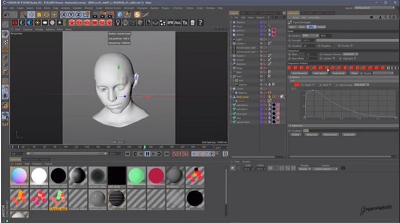Toggle the X axis lock
Image resolution: width=400 pixels, height=223 pixels.
coord(64,15)
